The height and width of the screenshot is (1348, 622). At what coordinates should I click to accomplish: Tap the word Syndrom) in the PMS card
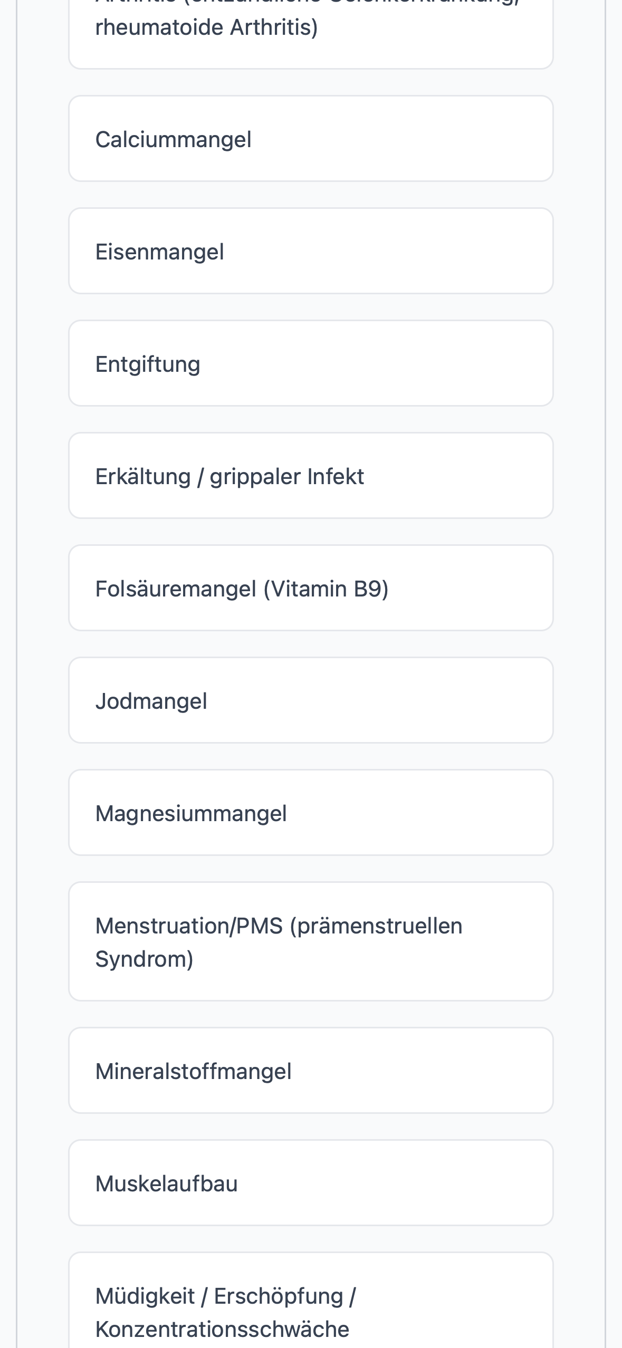click(x=145, y=959)
